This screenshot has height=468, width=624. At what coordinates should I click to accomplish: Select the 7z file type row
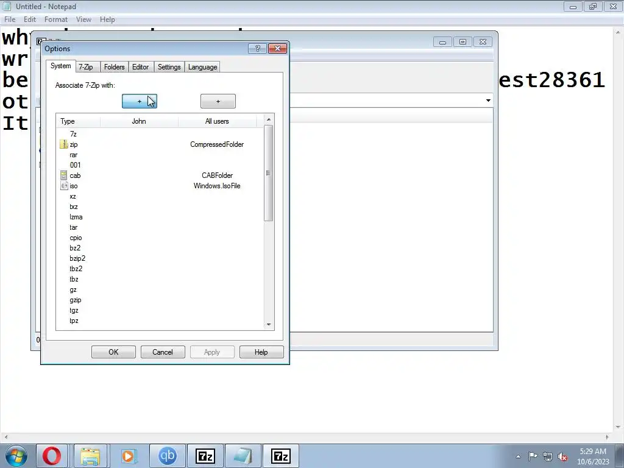tap(160, 133)
